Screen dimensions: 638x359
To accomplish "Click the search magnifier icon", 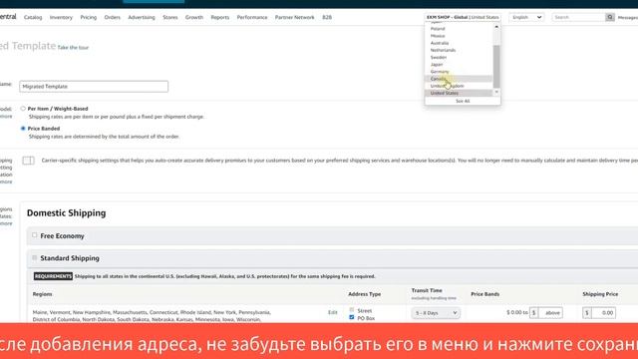I will click(x=609, y=17).
